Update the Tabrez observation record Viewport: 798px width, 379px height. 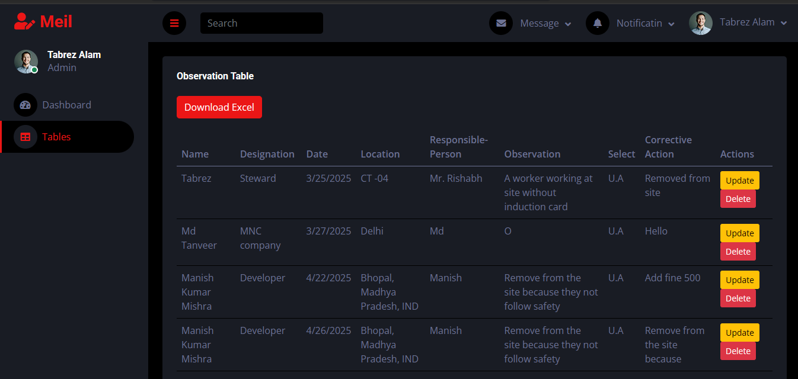pyautogui.click(x=739, y=180)
